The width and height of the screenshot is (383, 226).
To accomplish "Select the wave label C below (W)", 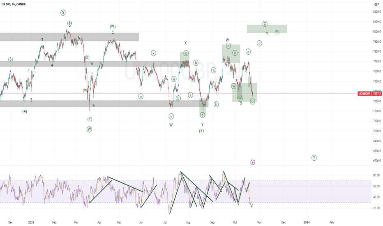I will [113, 32].
